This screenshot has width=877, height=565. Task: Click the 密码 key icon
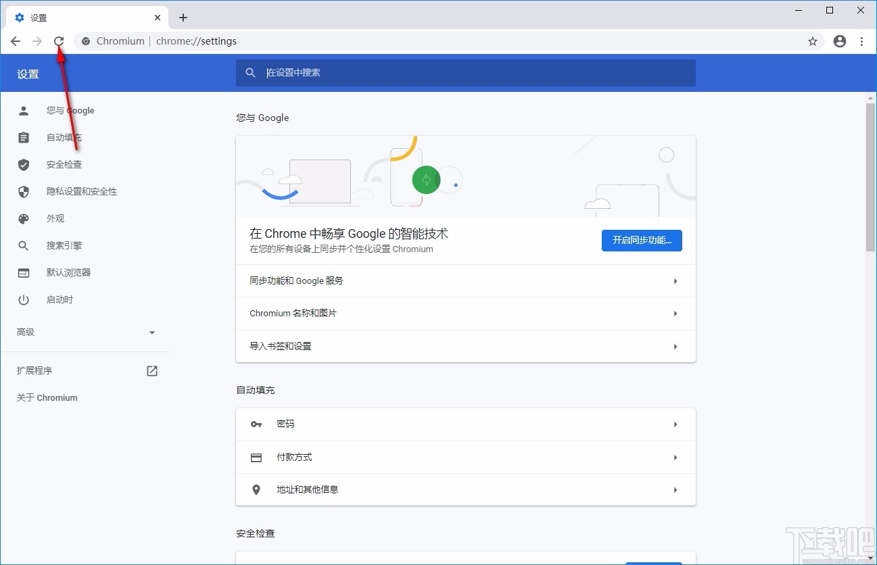click(256, 424)
